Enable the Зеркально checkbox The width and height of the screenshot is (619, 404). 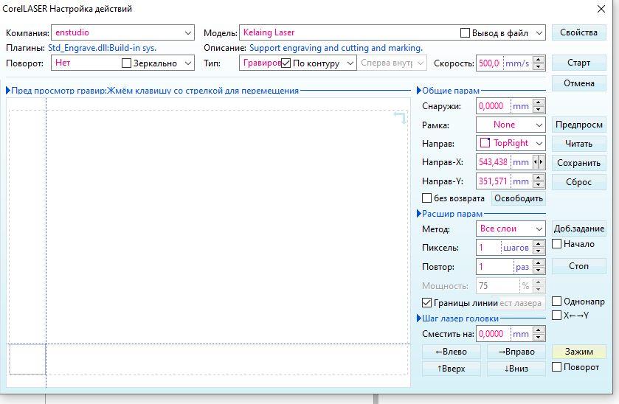(126, 63)
